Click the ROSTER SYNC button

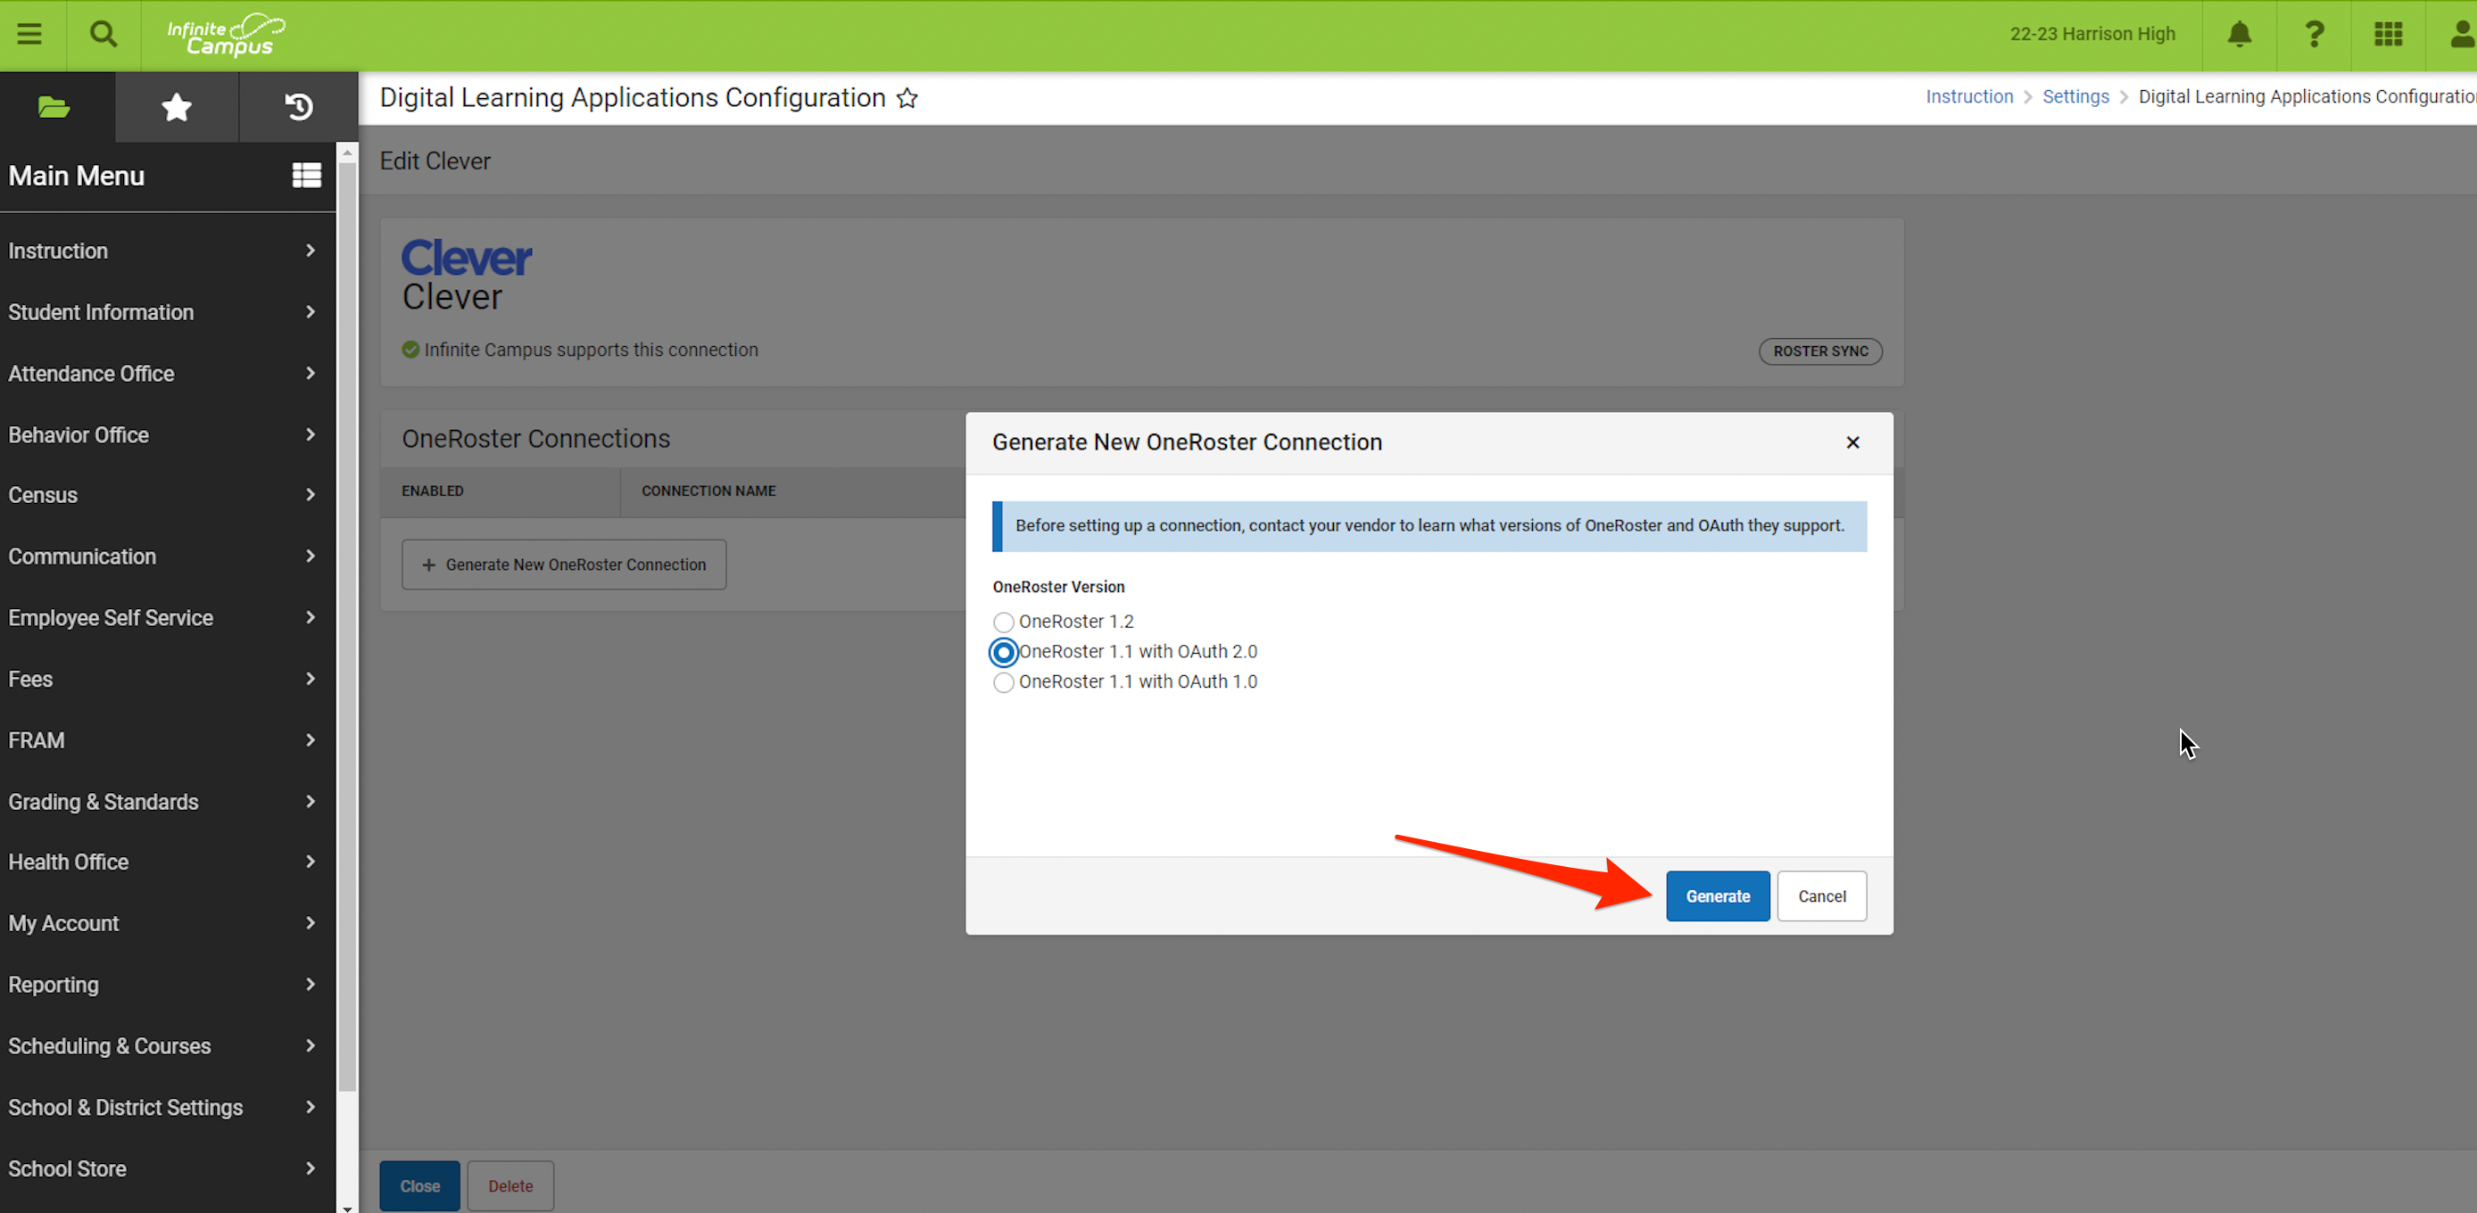(x=1819, y=351)
